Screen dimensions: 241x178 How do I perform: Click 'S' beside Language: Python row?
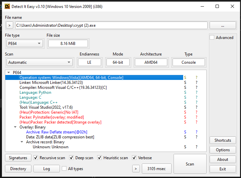(185, 92)
